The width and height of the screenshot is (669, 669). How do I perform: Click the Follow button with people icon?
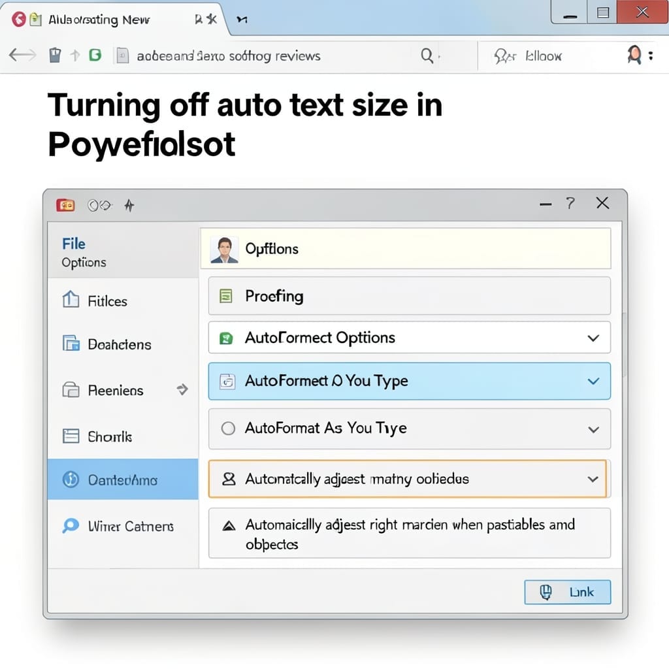528,56
